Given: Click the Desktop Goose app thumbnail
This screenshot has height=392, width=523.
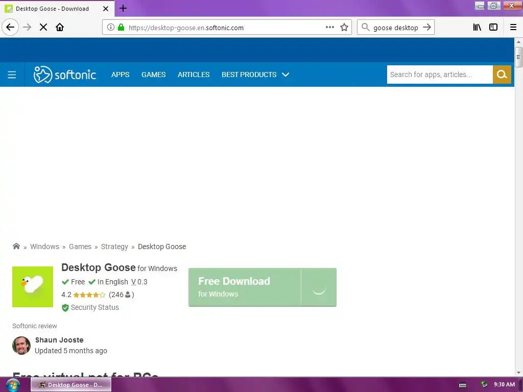Looking at the screenshot, I should [33, 287].
